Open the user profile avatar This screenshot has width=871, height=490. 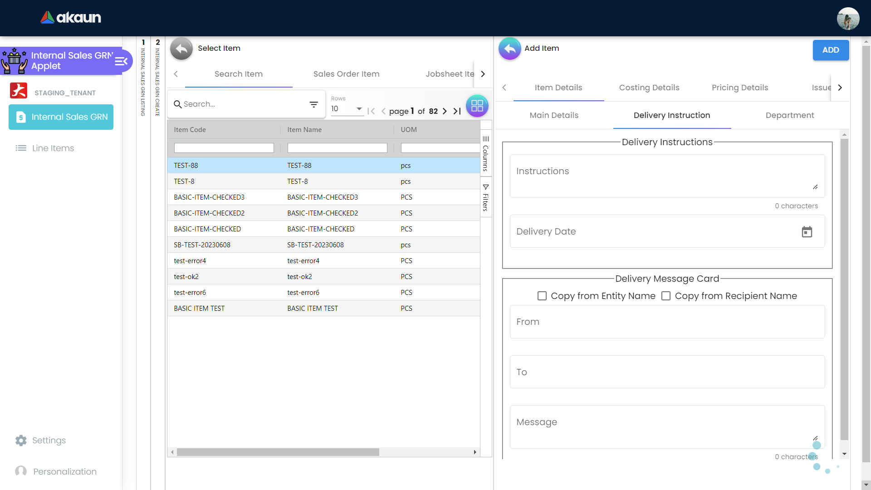point(848,19)
